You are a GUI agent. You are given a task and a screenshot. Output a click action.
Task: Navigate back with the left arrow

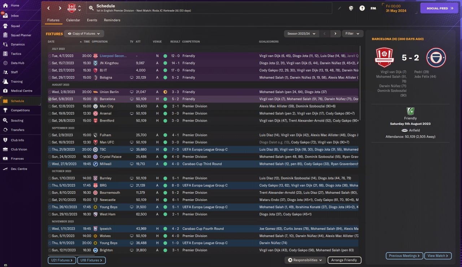click(48, 8)
